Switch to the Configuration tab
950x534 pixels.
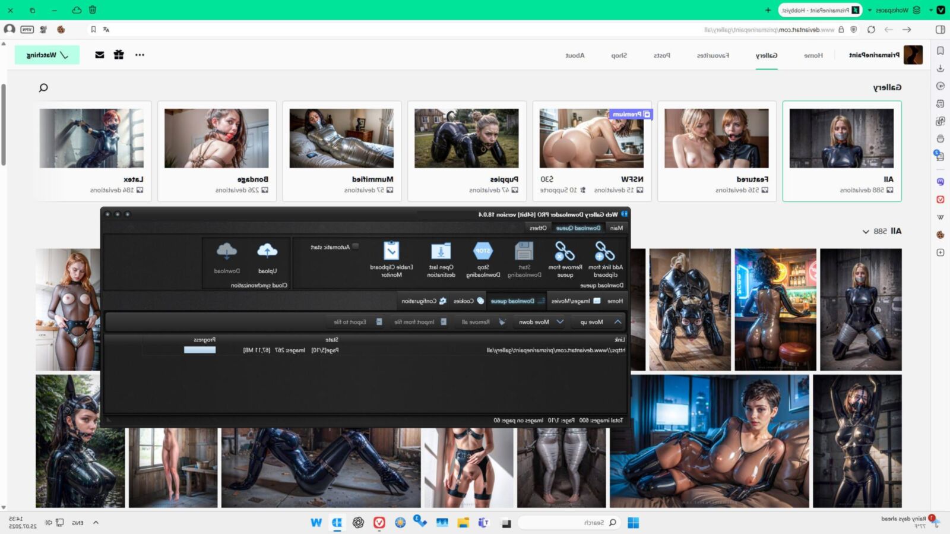tap(423, 301)
